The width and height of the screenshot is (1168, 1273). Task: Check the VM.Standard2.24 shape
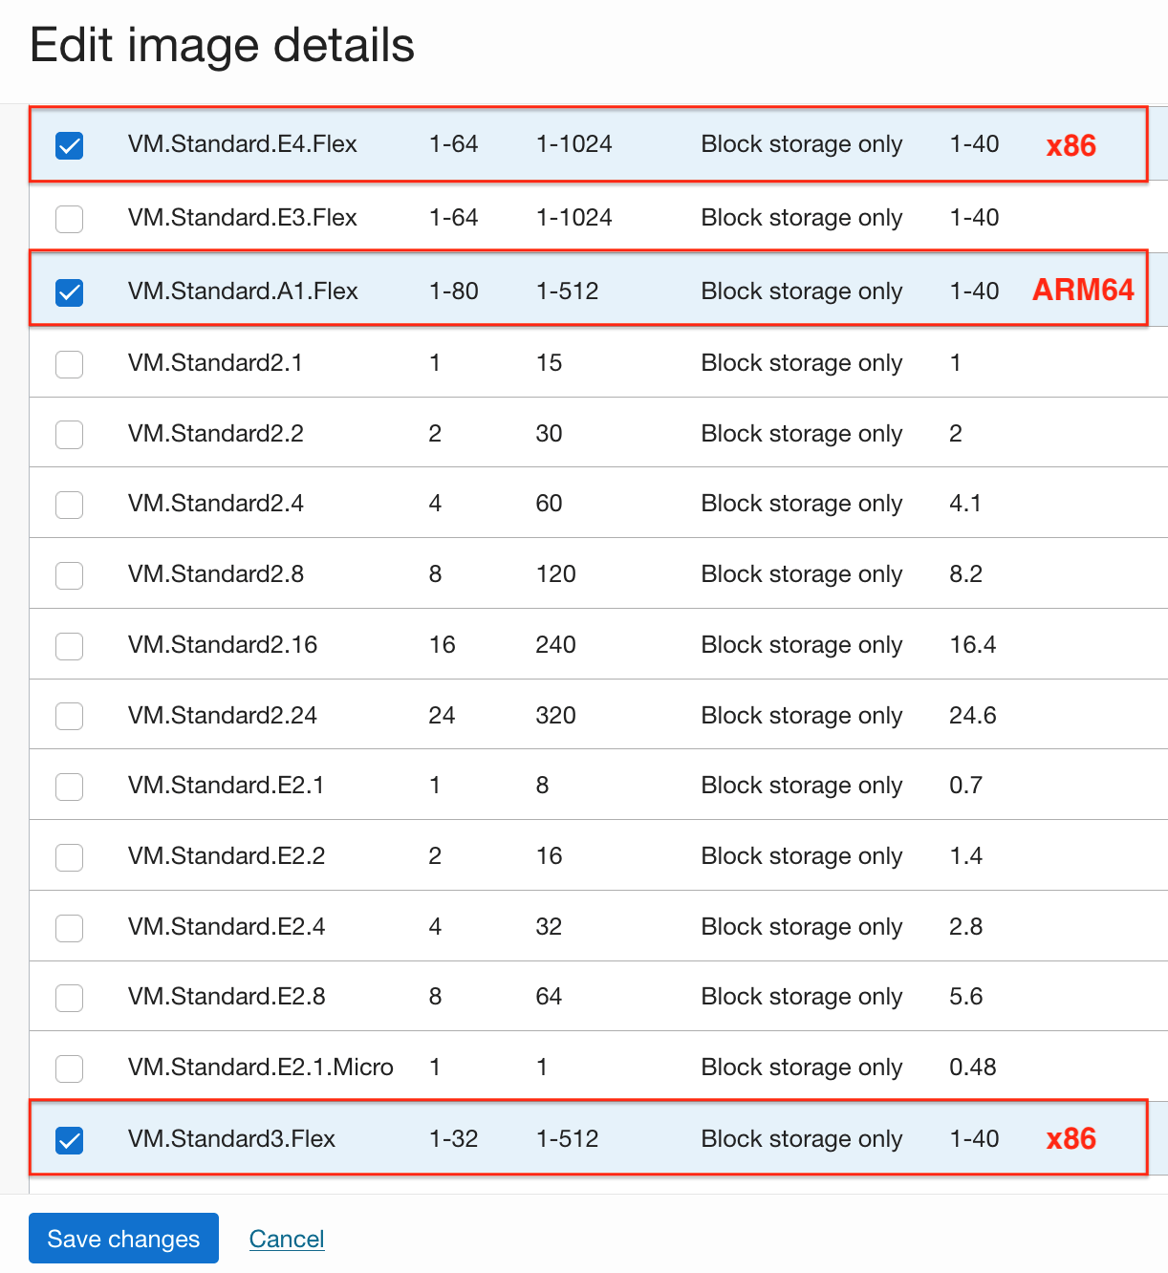click(x=69, y=716)
